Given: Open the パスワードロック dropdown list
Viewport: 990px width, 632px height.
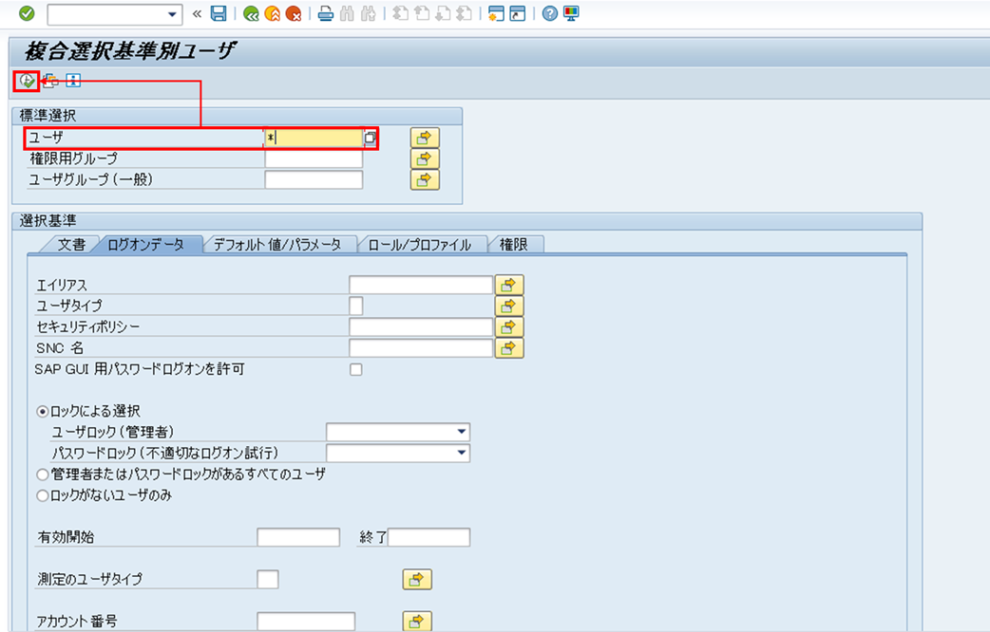Looking at the screenshot, I should pyautogui.click(x=462, y=453).
